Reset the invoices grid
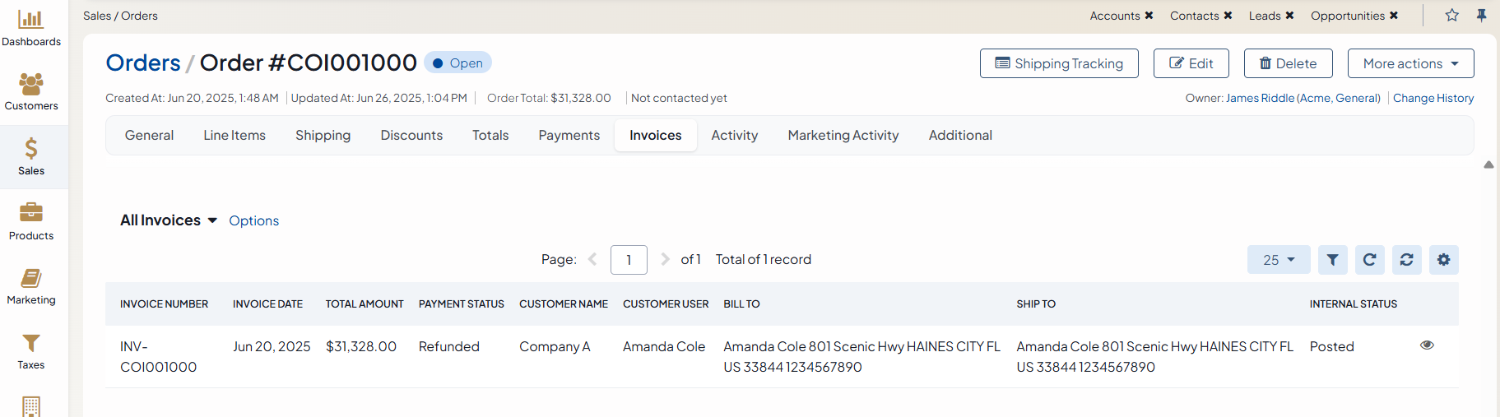This screenshot has height=417, width=1500. [1406, 260]
